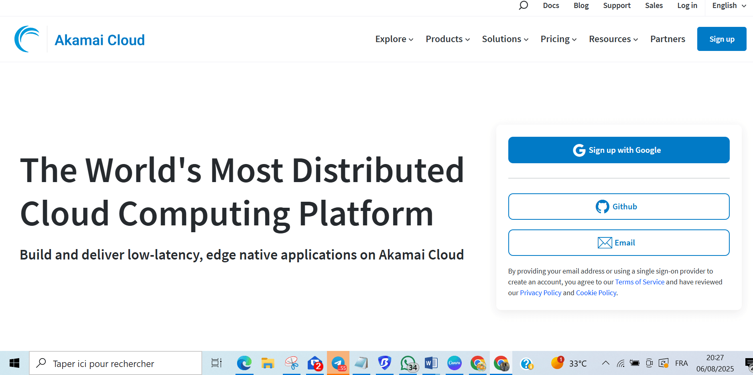
Task: Click the weather 33°C widget
Action: 569,363
